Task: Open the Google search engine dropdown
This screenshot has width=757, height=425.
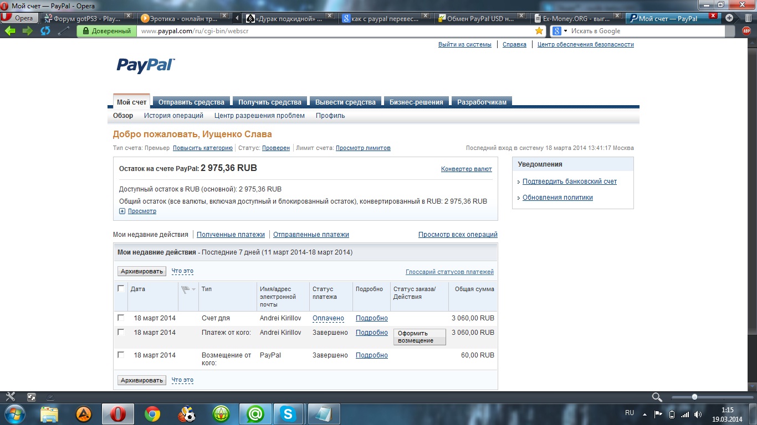Action: (560, 31)
